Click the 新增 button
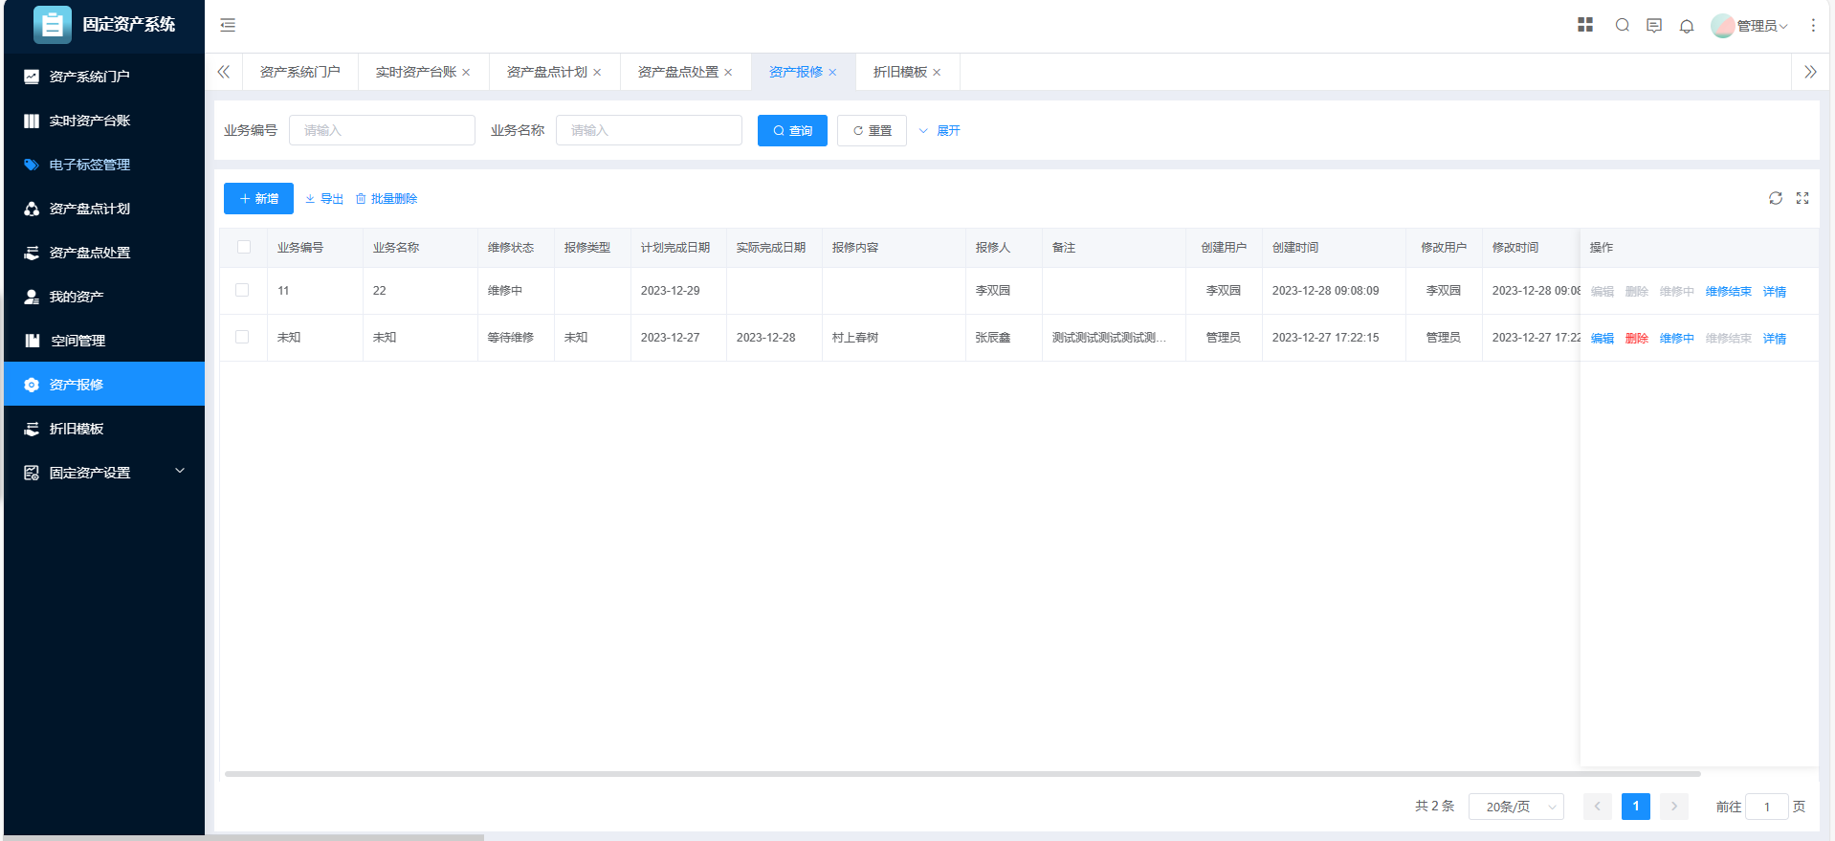1835x841 pixels. pyautogui.click(x=258, y=199)
